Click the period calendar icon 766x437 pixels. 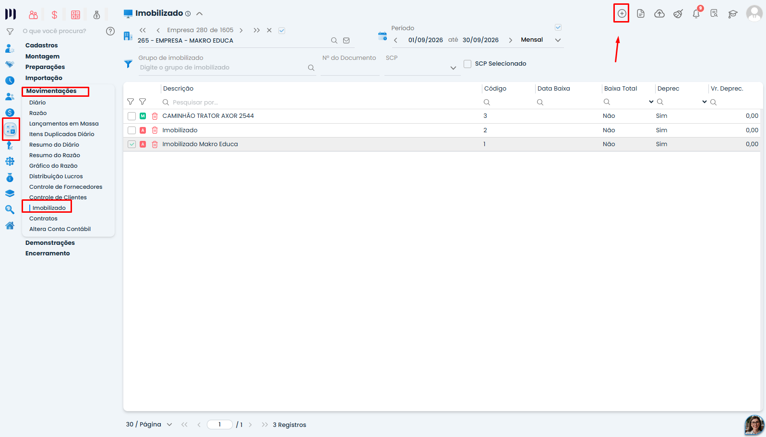click(383, 36)
